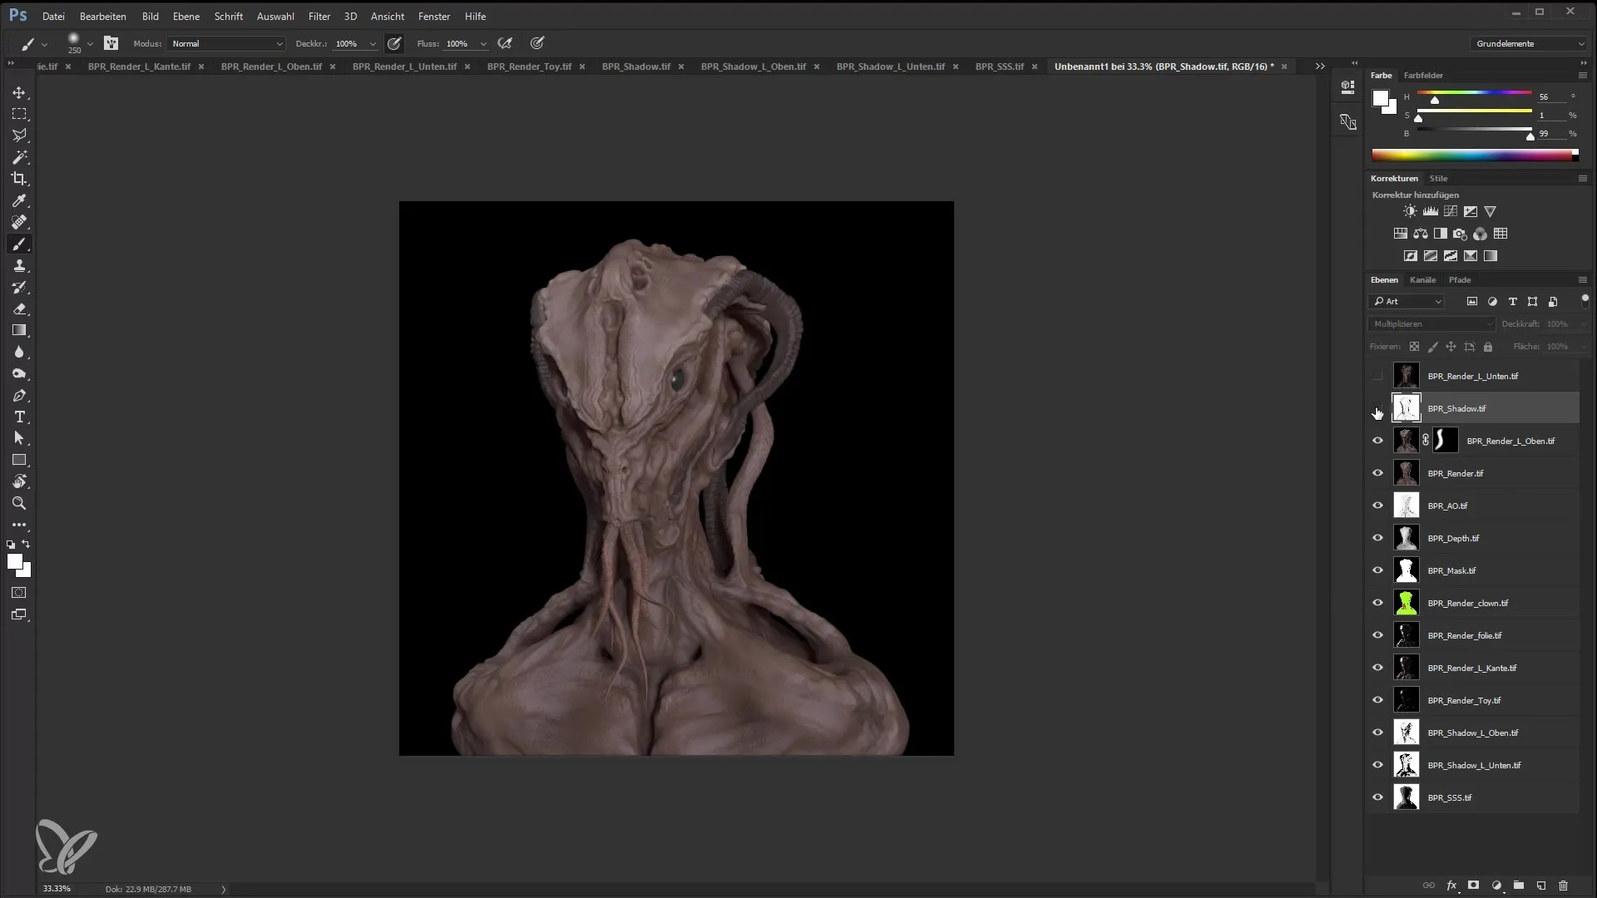Open layer styles fx button
Viewport: 1597px width, 898px height.
click(x=1451, y=886)
